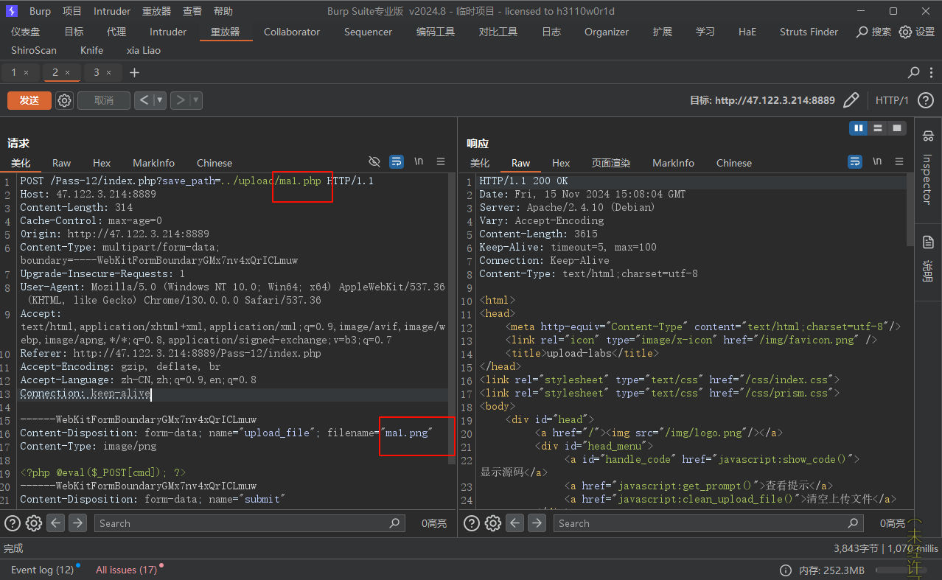Close Repeater tab 1
Image resolution: width=942 pixels, height=580 pixels.
click(26, 72)
